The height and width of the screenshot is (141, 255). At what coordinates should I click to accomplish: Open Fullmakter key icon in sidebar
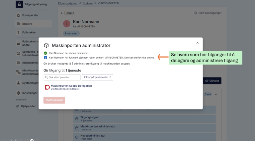point(18,32)
